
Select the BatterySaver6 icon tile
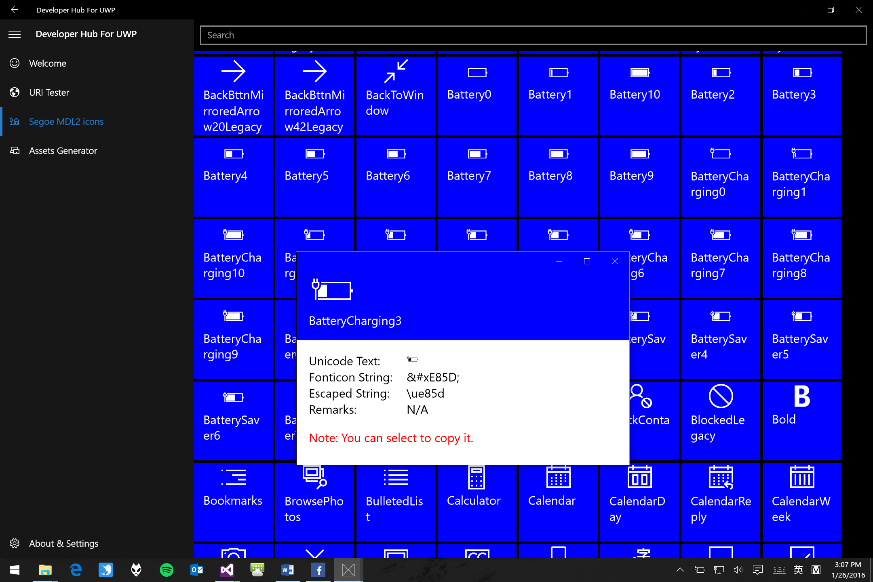[233, 421]
